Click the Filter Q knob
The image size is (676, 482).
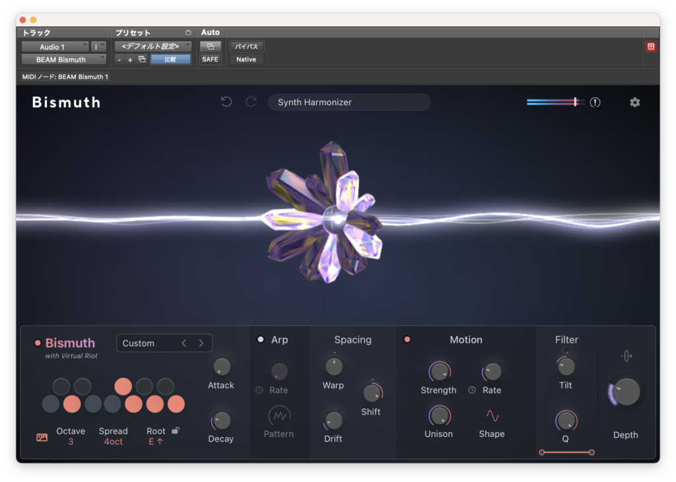tap(566, 421)
